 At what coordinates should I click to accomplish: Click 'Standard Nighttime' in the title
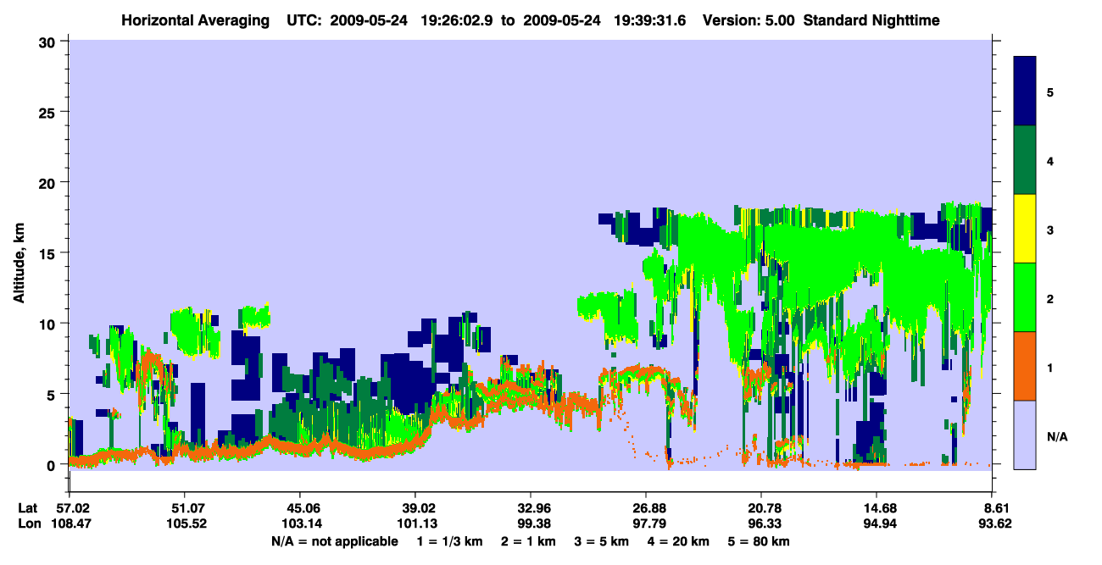871,19
